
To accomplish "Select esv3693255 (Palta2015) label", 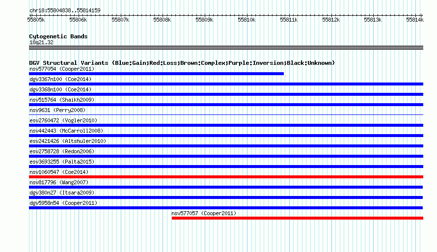I will tap(62, 162).
